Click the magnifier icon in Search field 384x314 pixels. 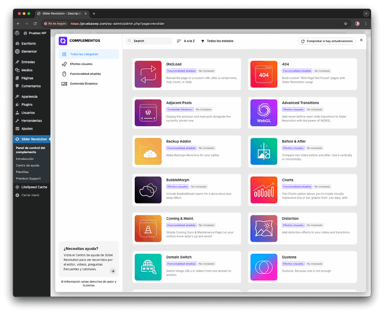129,41
